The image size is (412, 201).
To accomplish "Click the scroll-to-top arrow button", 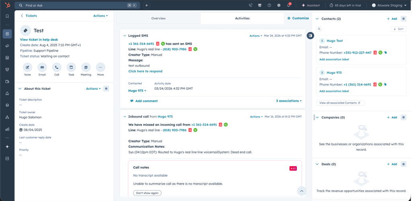I will tap(302, 191).
